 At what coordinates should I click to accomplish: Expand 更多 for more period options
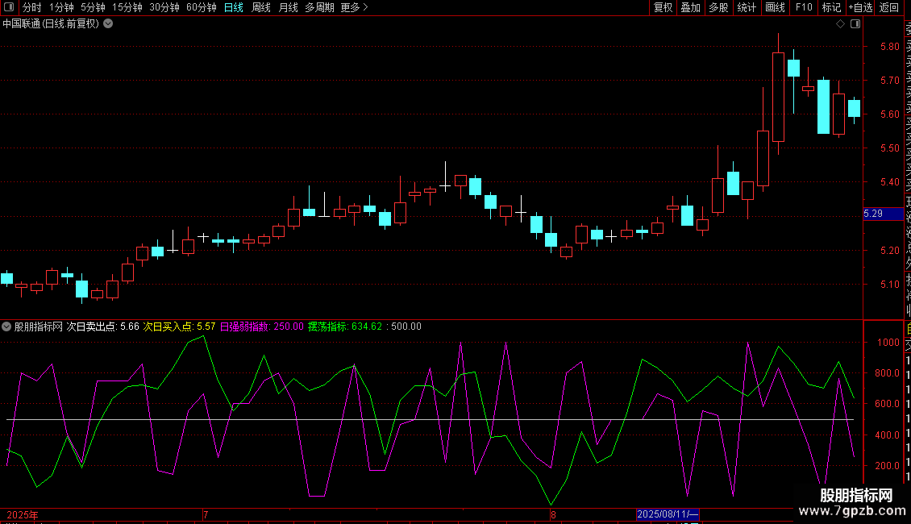tap(354, 7)
